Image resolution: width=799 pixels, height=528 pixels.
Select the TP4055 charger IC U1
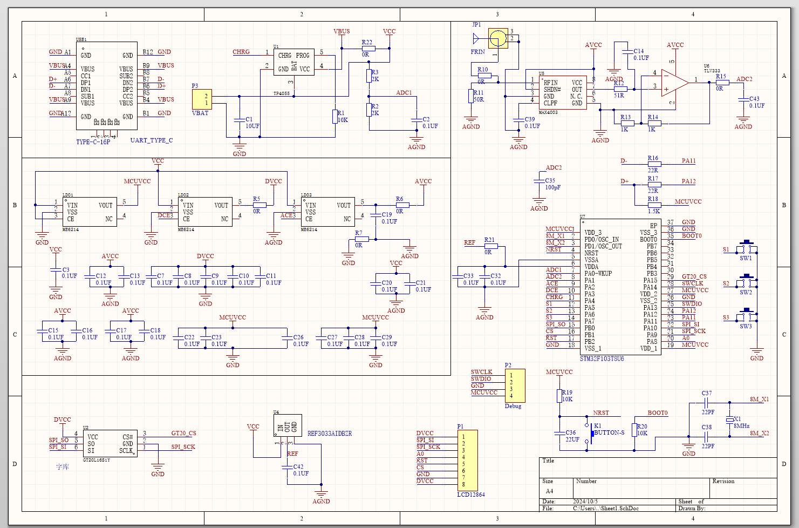tap(293, 63)
